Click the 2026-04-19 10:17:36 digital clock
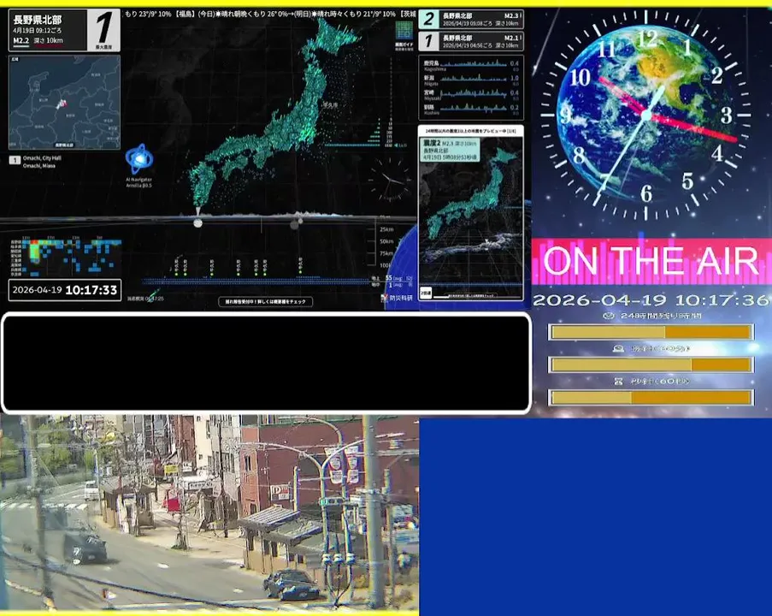Image resolution: width=772 pixels, height=616 pixels. (651, 299)
